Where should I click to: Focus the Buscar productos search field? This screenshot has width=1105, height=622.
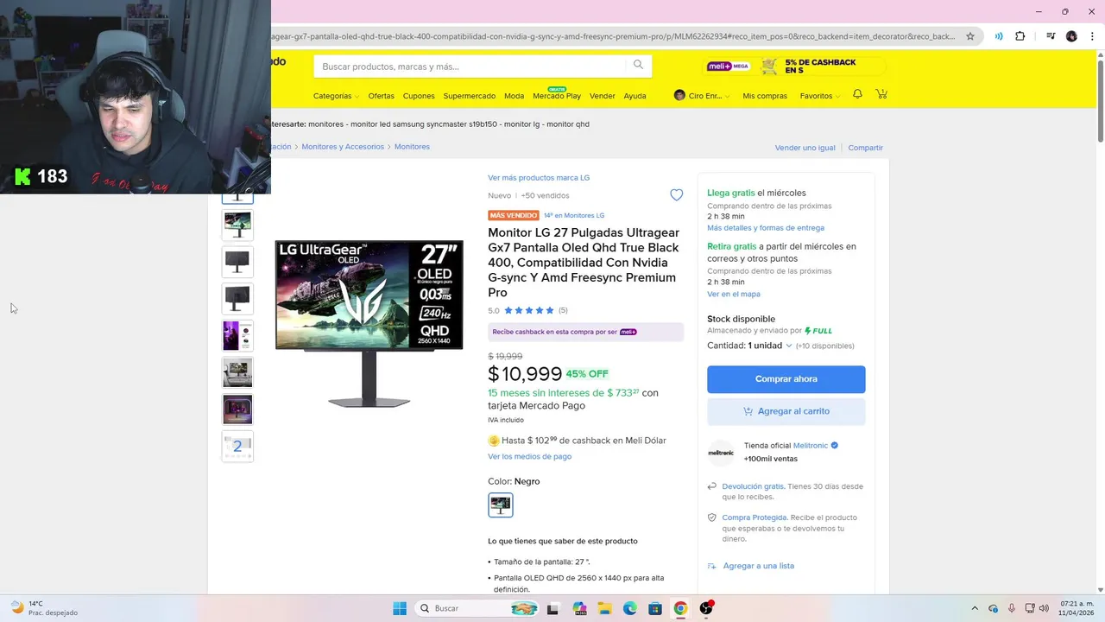pyautogui.click(x=470, y=67)
